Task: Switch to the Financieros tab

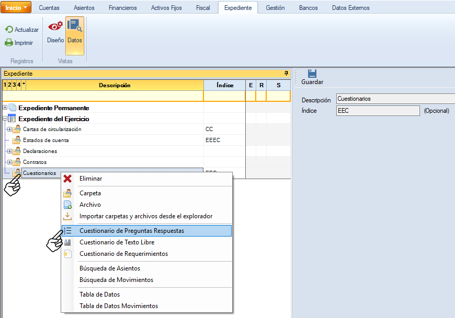Action: click(122, 8)
